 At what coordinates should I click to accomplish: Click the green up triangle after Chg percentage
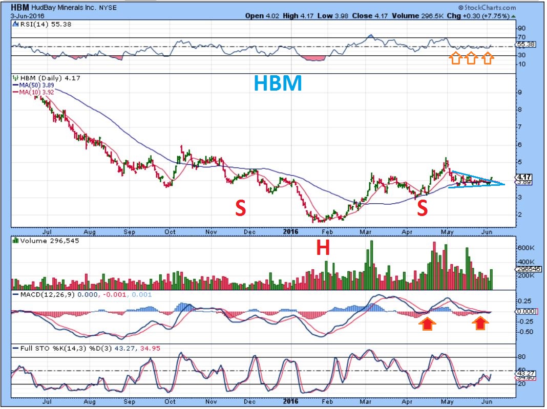[514, 16]
